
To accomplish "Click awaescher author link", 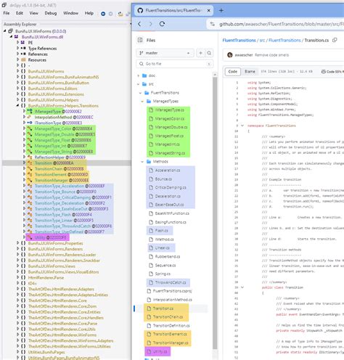I will tap(244, 55).
